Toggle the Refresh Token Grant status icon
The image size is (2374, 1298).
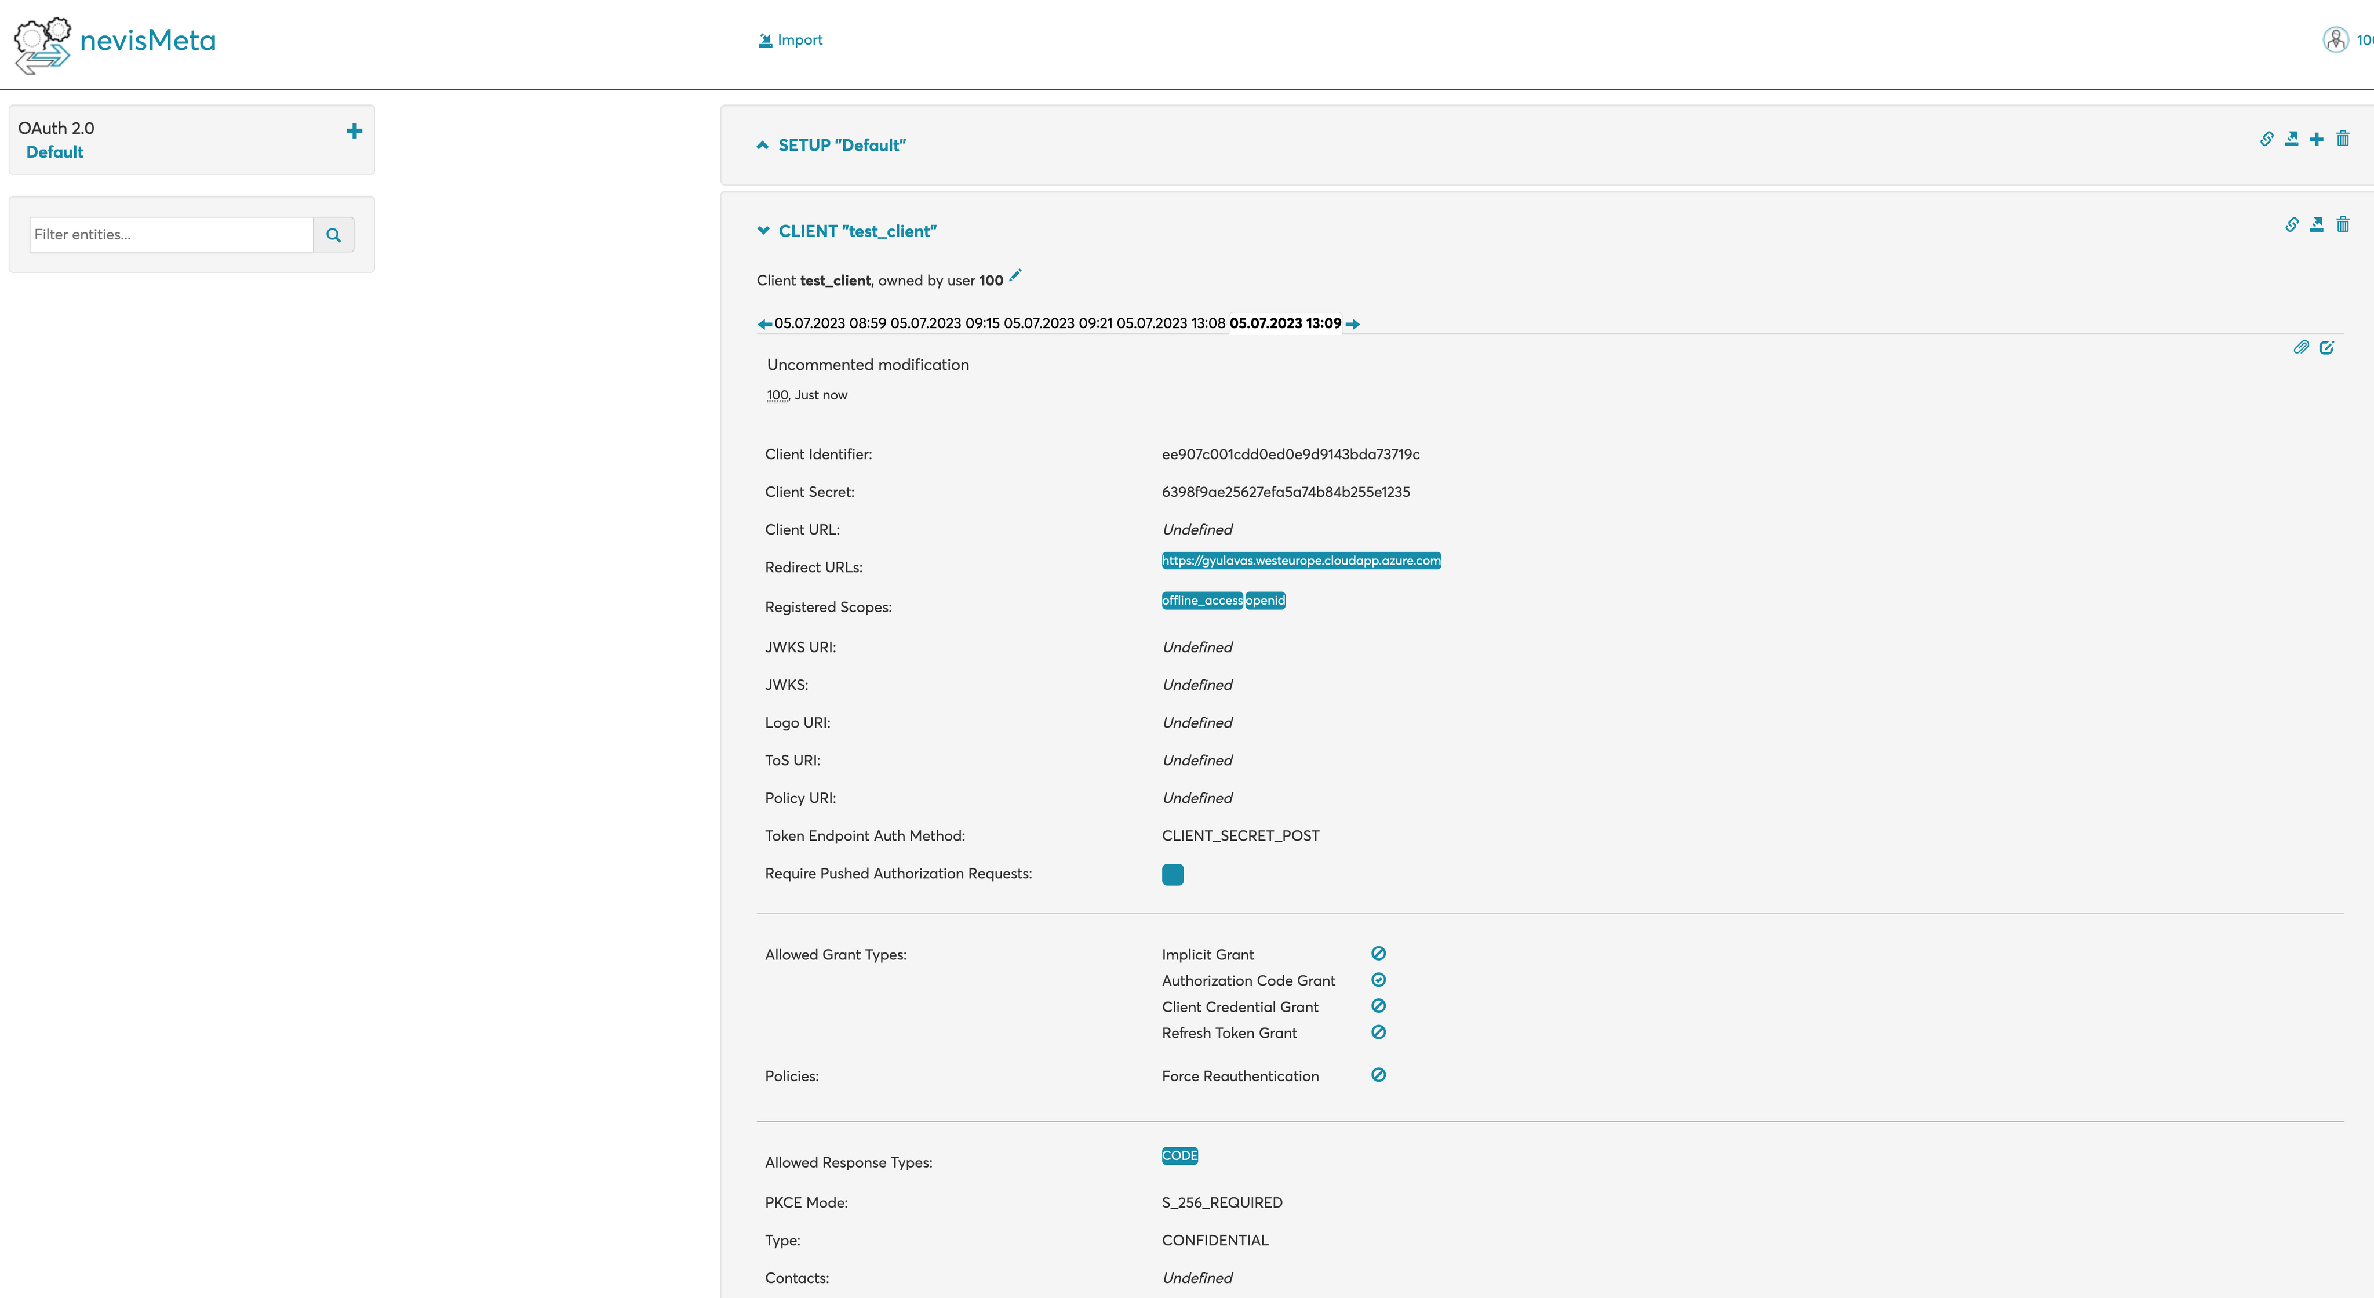[1379, 1032]
